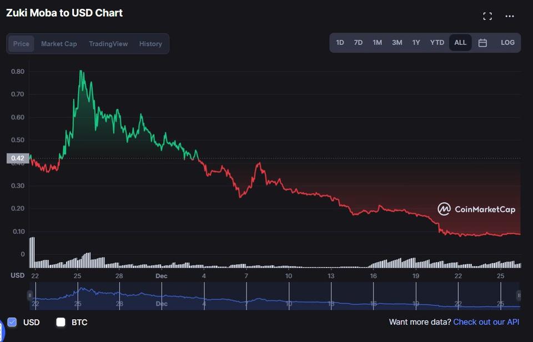
Task: Switch to the TradingView tab
Action: (x=108, y=44)
